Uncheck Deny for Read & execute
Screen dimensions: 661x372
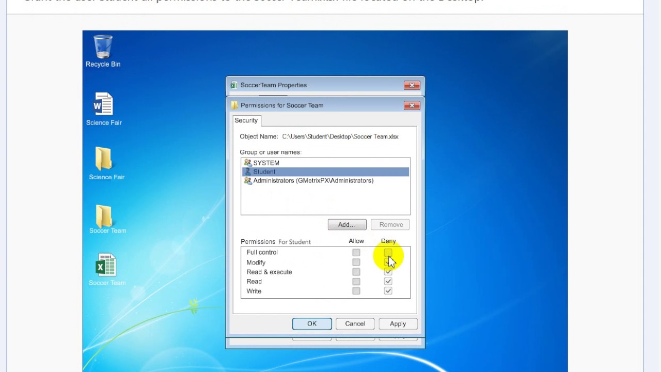click(388, 272)
